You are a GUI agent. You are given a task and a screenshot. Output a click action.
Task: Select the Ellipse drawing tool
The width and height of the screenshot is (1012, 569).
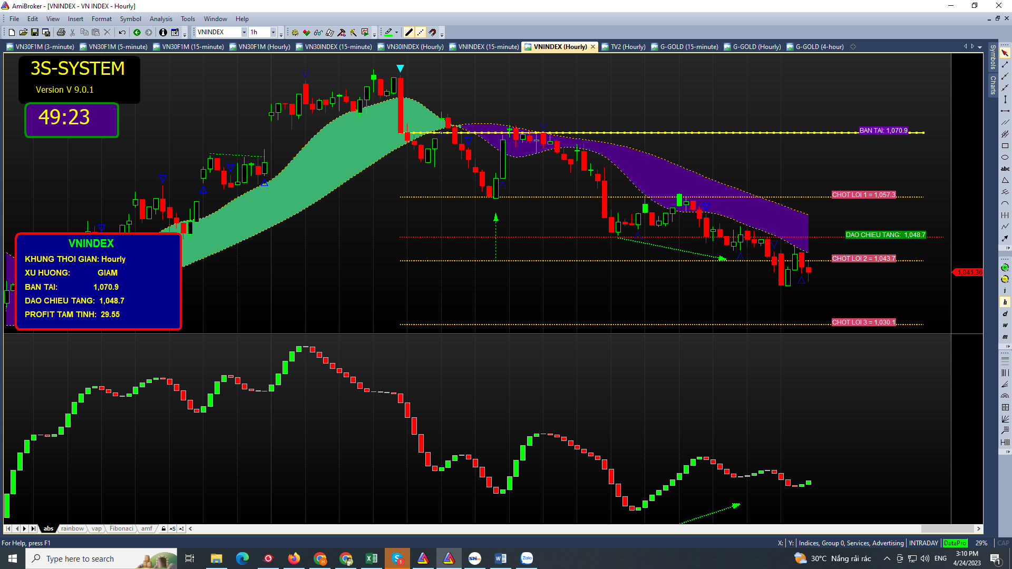click(1005, 158)
